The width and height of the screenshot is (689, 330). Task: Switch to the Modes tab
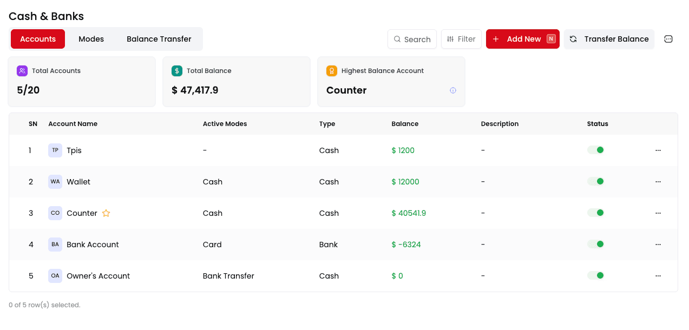[91, 39]
